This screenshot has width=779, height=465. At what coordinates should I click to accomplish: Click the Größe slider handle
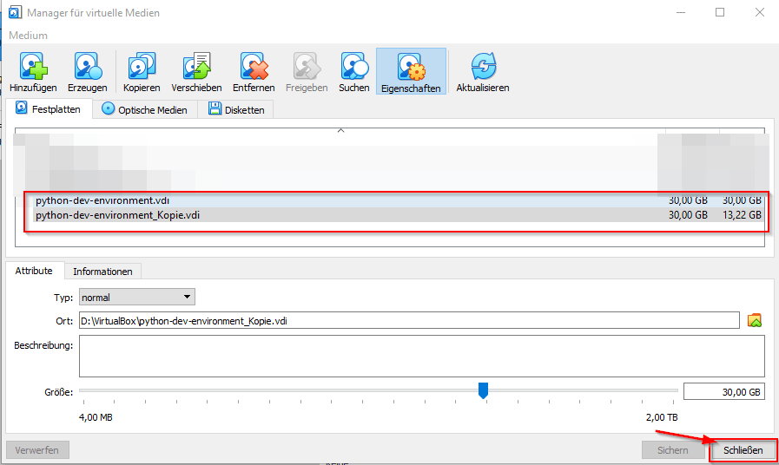point(483,391)
